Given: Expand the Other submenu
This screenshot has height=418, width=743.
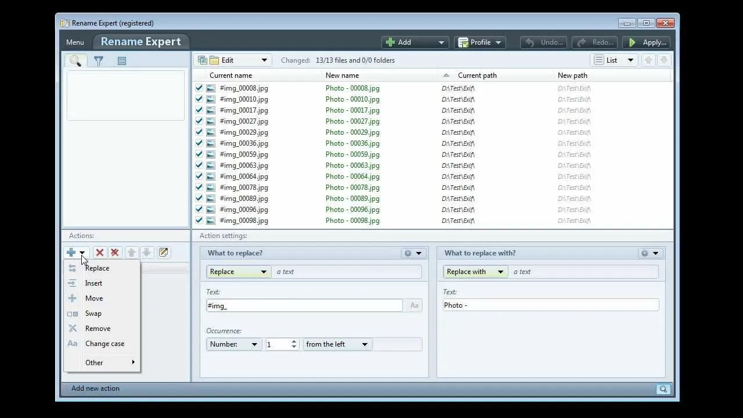Looking at the screenshot, I should click(102, 363).
